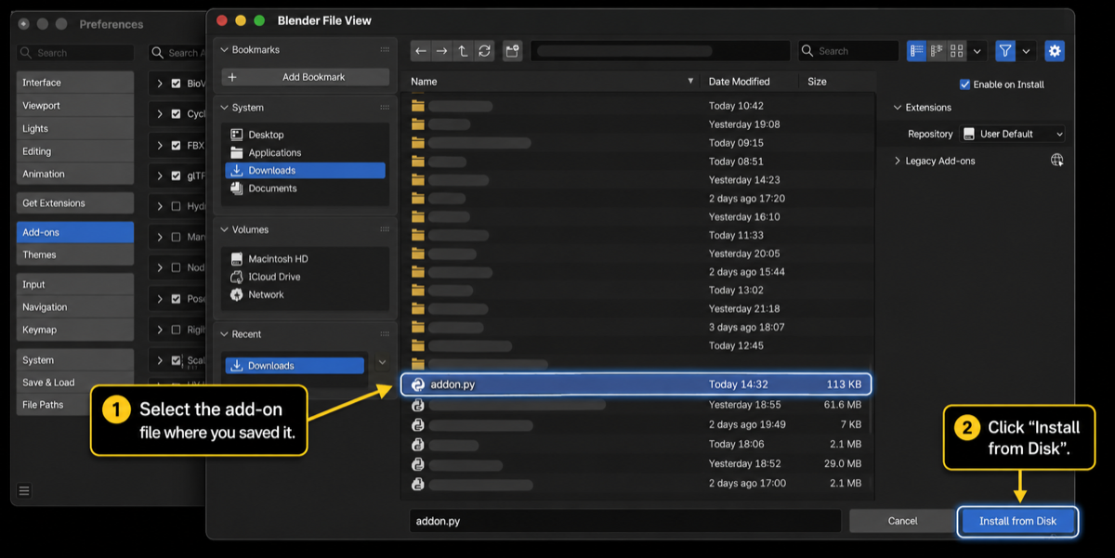Image resolution: width=1115 pixels, height=558 pixels.
Task: Open the Network volume
Action: click(x=305, y=294)
